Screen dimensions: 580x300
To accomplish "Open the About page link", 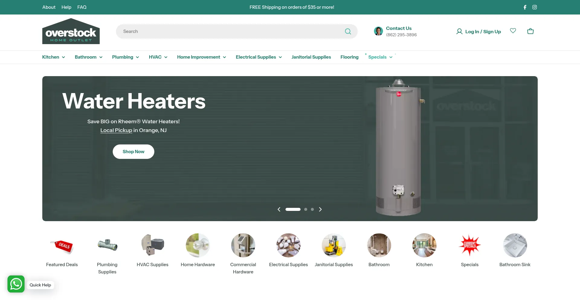I will [49, 7].
